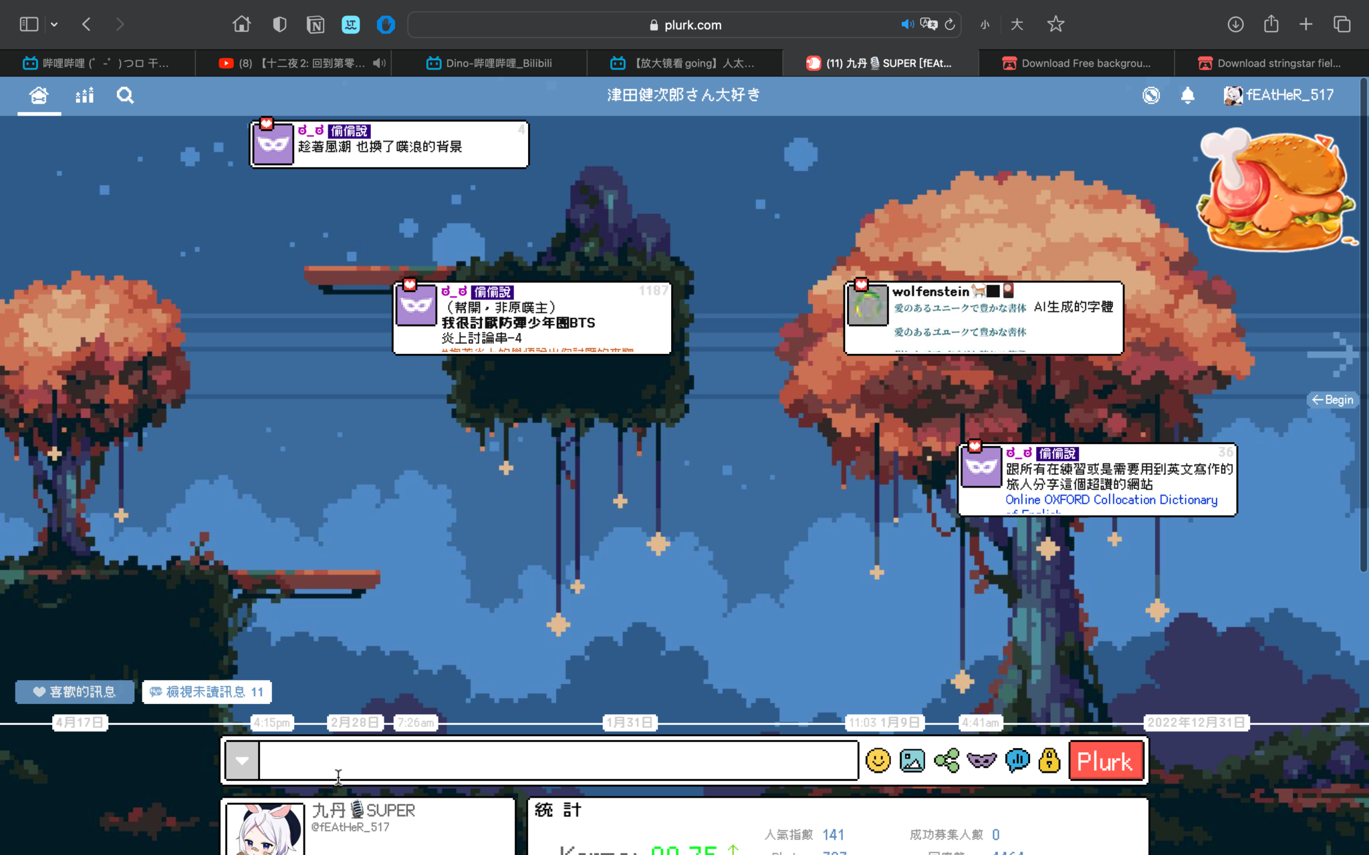
Task: Click the cyan translate extension icon
Action: point(350,25)
